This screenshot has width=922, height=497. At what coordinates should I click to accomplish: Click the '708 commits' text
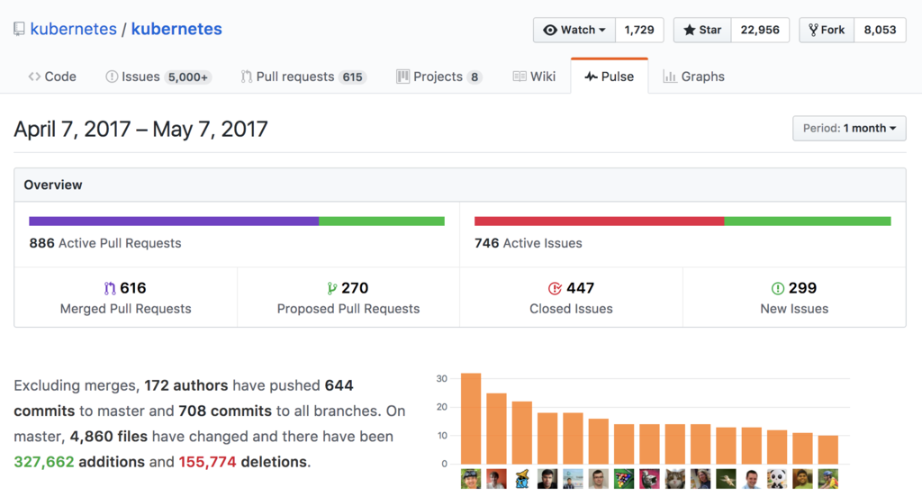(224, 411)
